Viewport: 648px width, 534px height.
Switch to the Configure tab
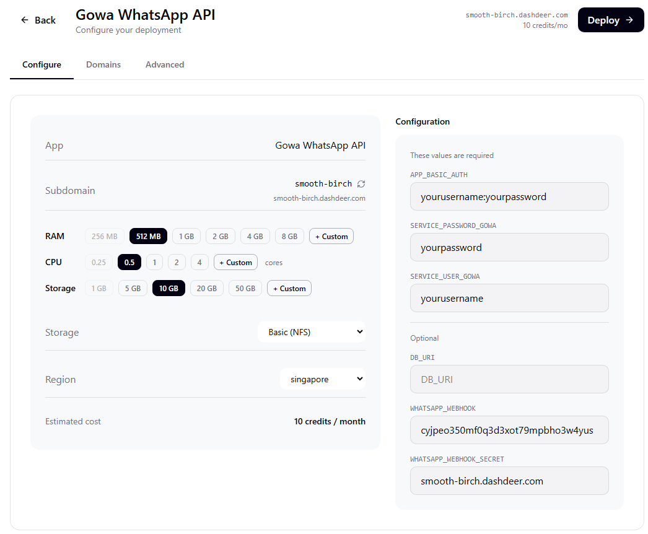(42, 64)
